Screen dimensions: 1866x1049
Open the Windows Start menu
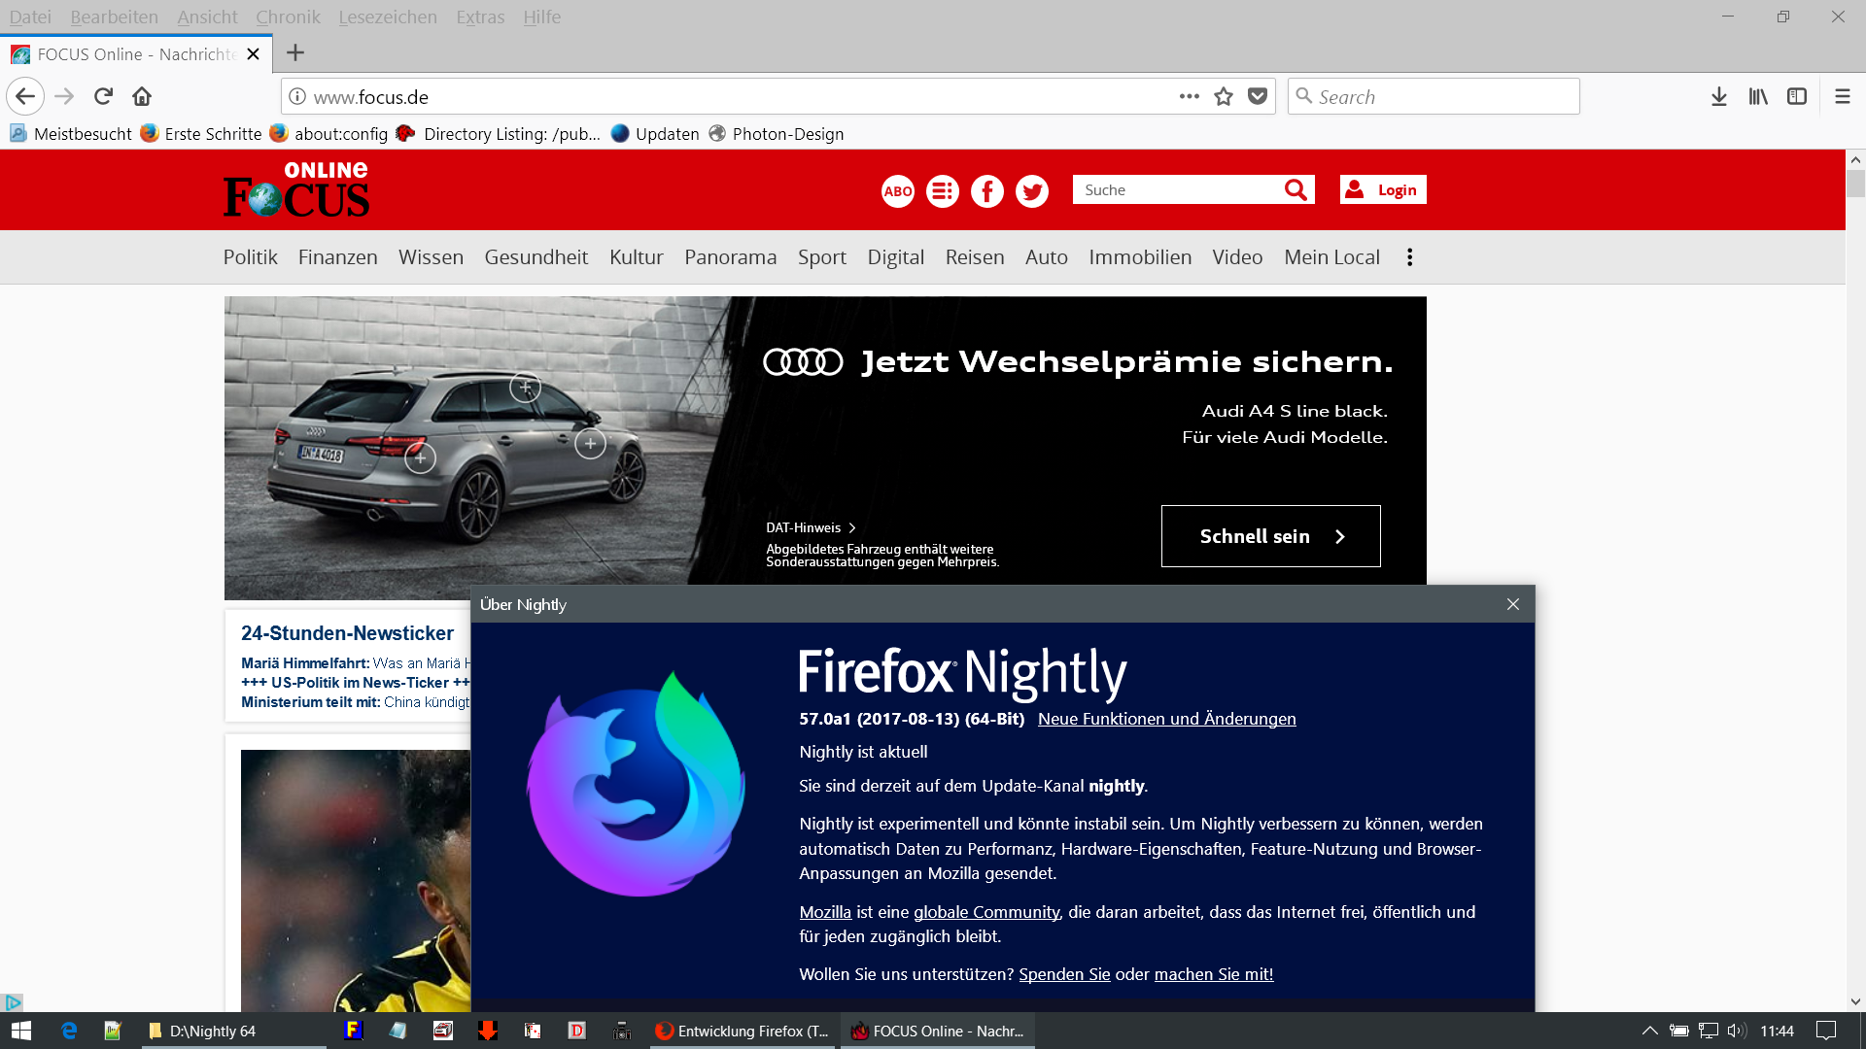point(21,1031)
